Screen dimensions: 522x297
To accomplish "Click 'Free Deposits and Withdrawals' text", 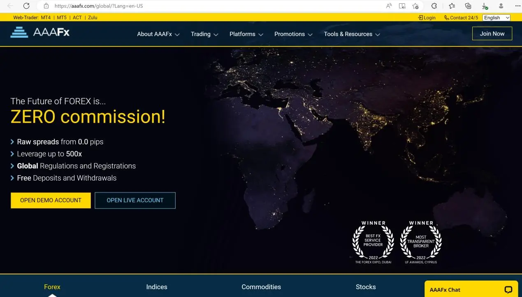I will tap(67, 178).
